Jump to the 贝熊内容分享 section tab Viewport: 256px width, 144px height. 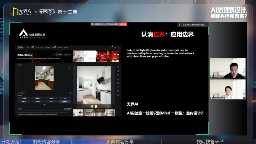click(x=120, y=141)
